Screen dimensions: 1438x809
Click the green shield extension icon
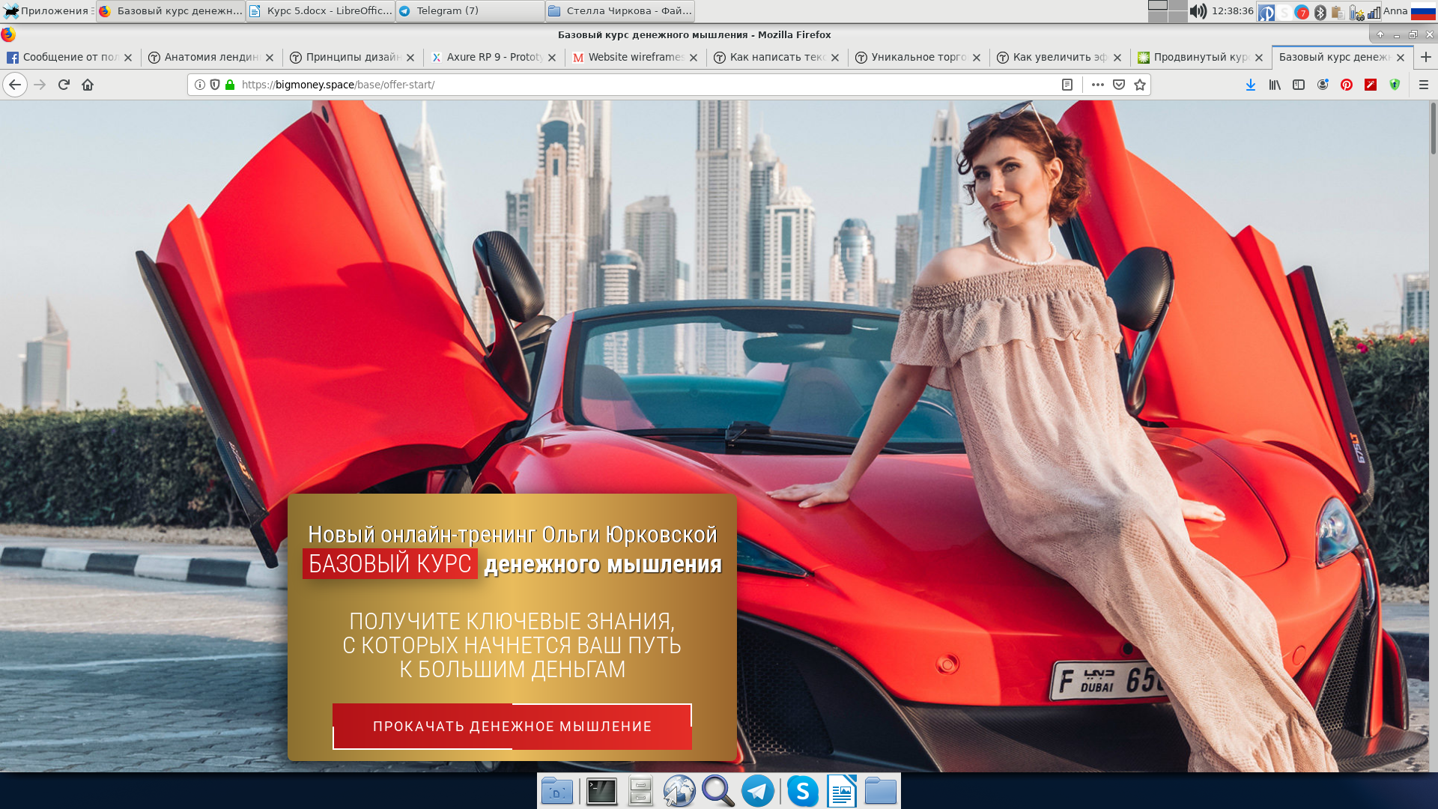(x=1395, y=85)
